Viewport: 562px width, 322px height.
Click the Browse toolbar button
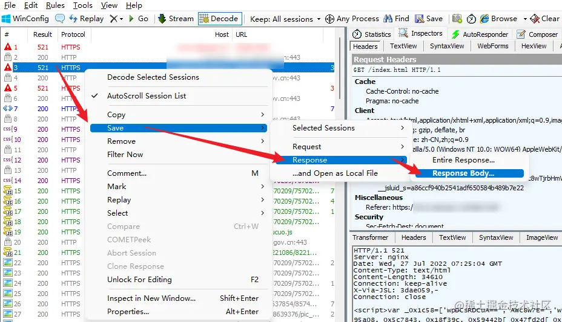click(x=498, y=19)
